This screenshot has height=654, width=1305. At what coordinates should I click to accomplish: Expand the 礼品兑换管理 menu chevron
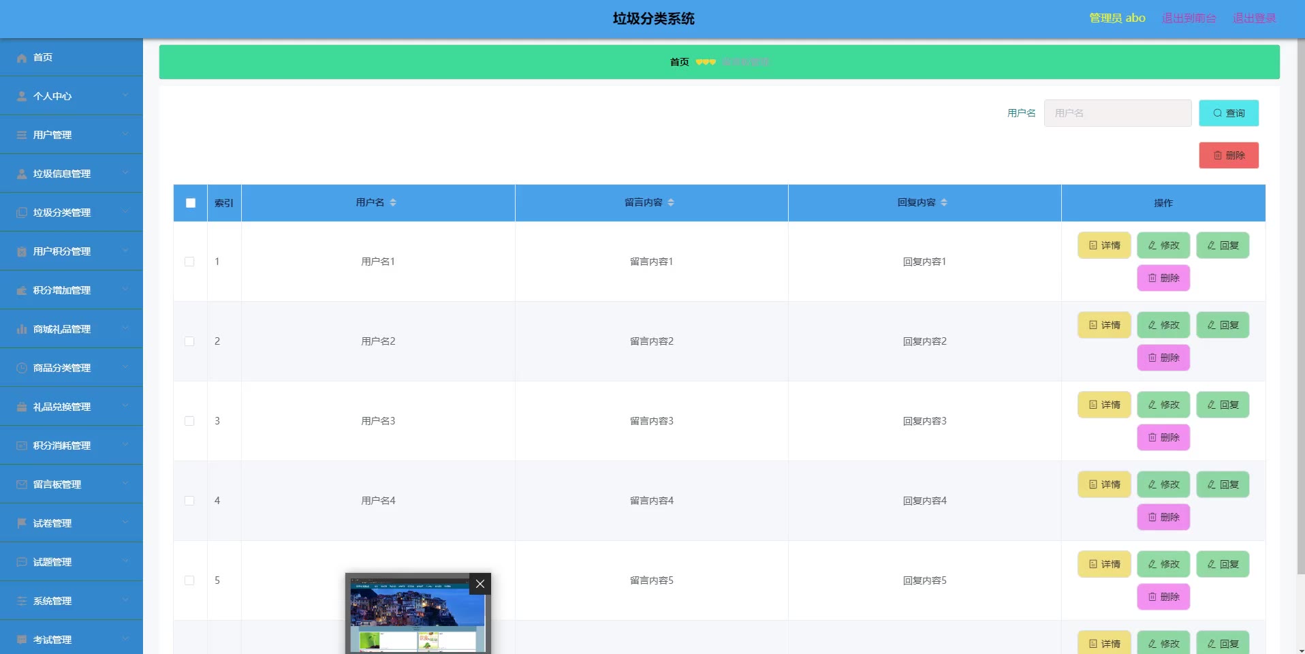pos(125,406)
